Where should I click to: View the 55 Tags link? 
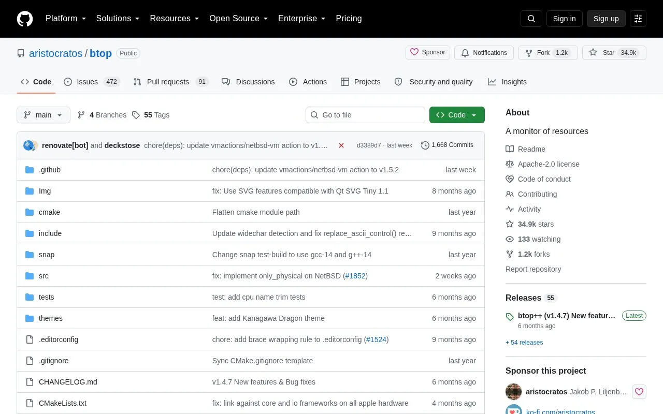coord(151,115)
